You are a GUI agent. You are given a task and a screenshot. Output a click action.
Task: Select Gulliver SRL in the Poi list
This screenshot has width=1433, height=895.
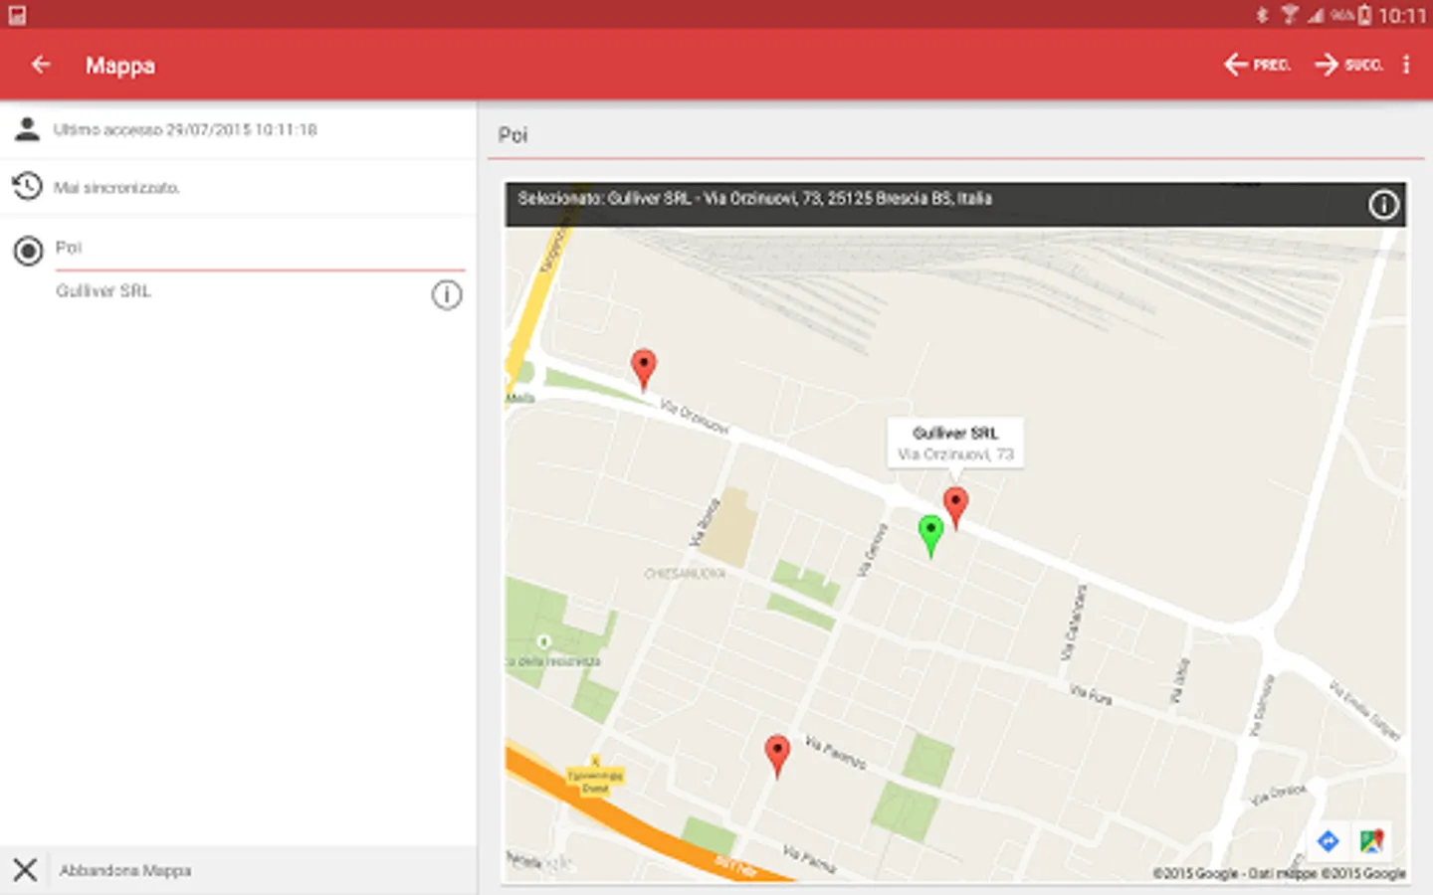pos(103,291)
